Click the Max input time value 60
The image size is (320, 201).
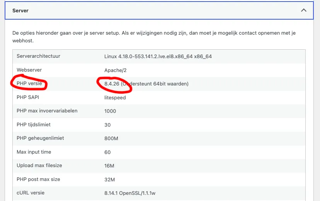click(x=107, y=152)
